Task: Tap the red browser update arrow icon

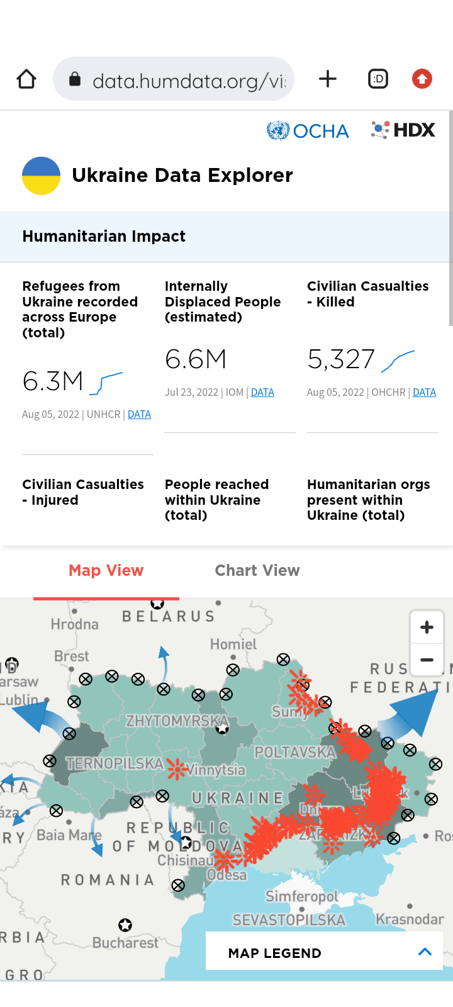Action: (x=422, y=79)
